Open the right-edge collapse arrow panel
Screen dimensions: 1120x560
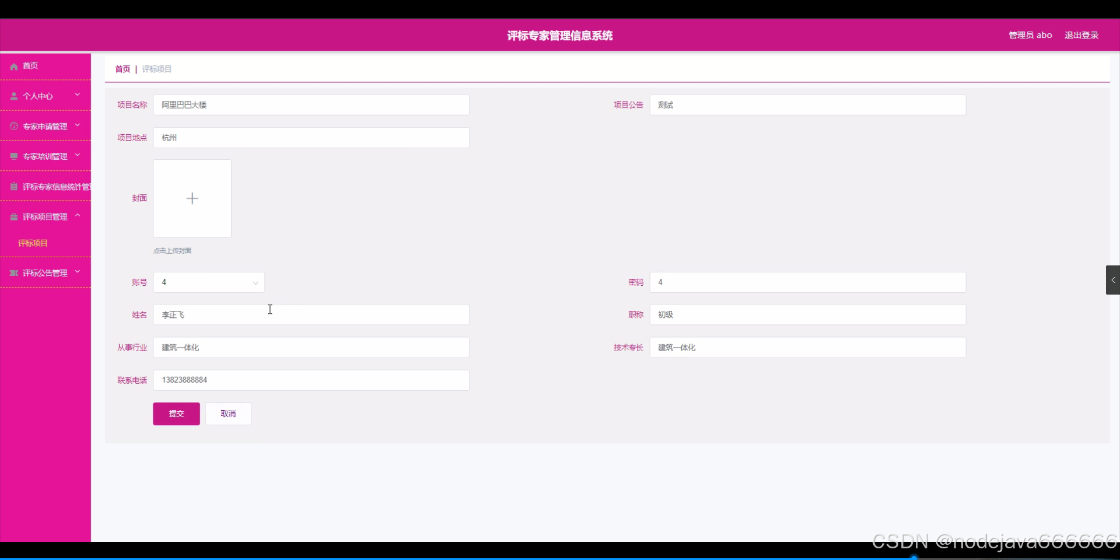1113,280
